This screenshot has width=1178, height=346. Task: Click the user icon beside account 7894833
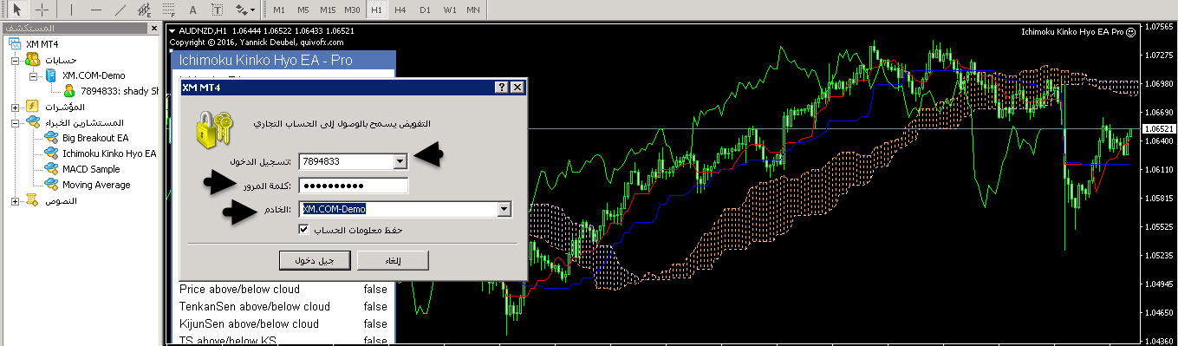68,91
